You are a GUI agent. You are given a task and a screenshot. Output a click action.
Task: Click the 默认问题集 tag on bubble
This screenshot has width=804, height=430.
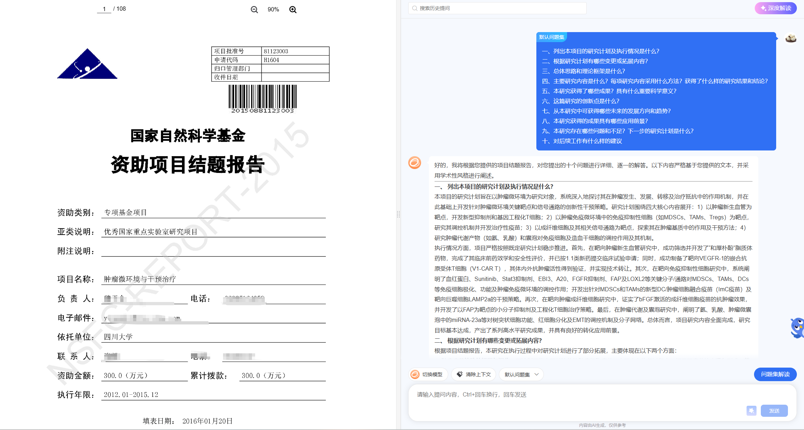point(551,37)
